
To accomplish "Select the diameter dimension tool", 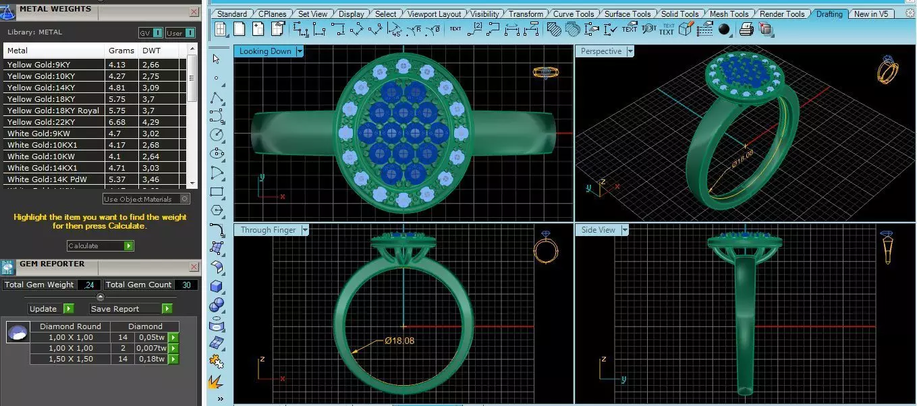I will 432,29.
